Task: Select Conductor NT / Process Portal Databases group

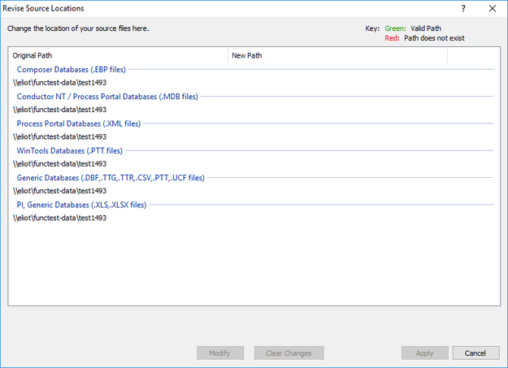Action: coord(106,97)
